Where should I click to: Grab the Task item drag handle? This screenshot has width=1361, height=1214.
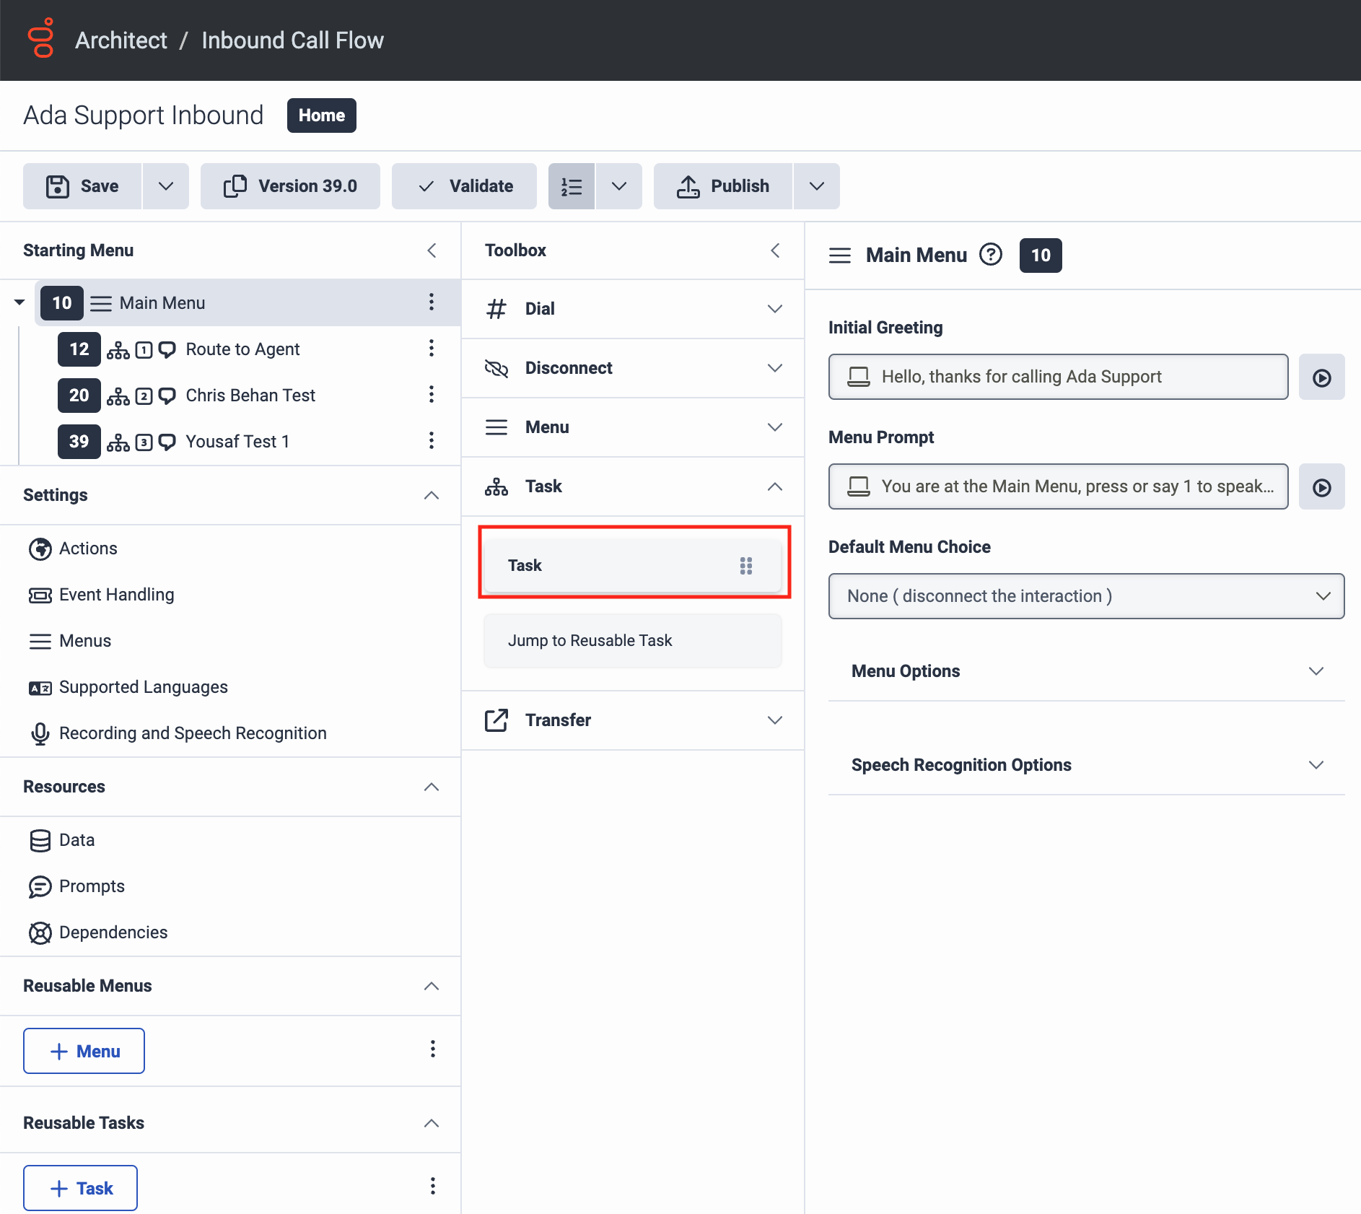click(745, 566)
